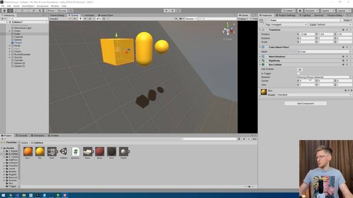Open the cloud services icon
The image size is (353, 198).
(300, 10)
